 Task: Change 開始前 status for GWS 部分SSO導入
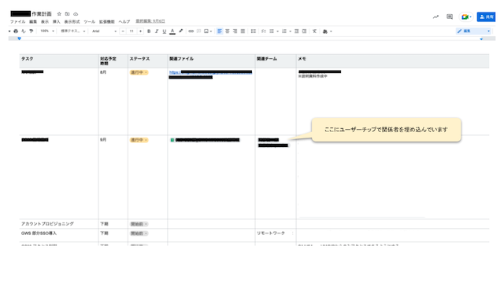139,233
